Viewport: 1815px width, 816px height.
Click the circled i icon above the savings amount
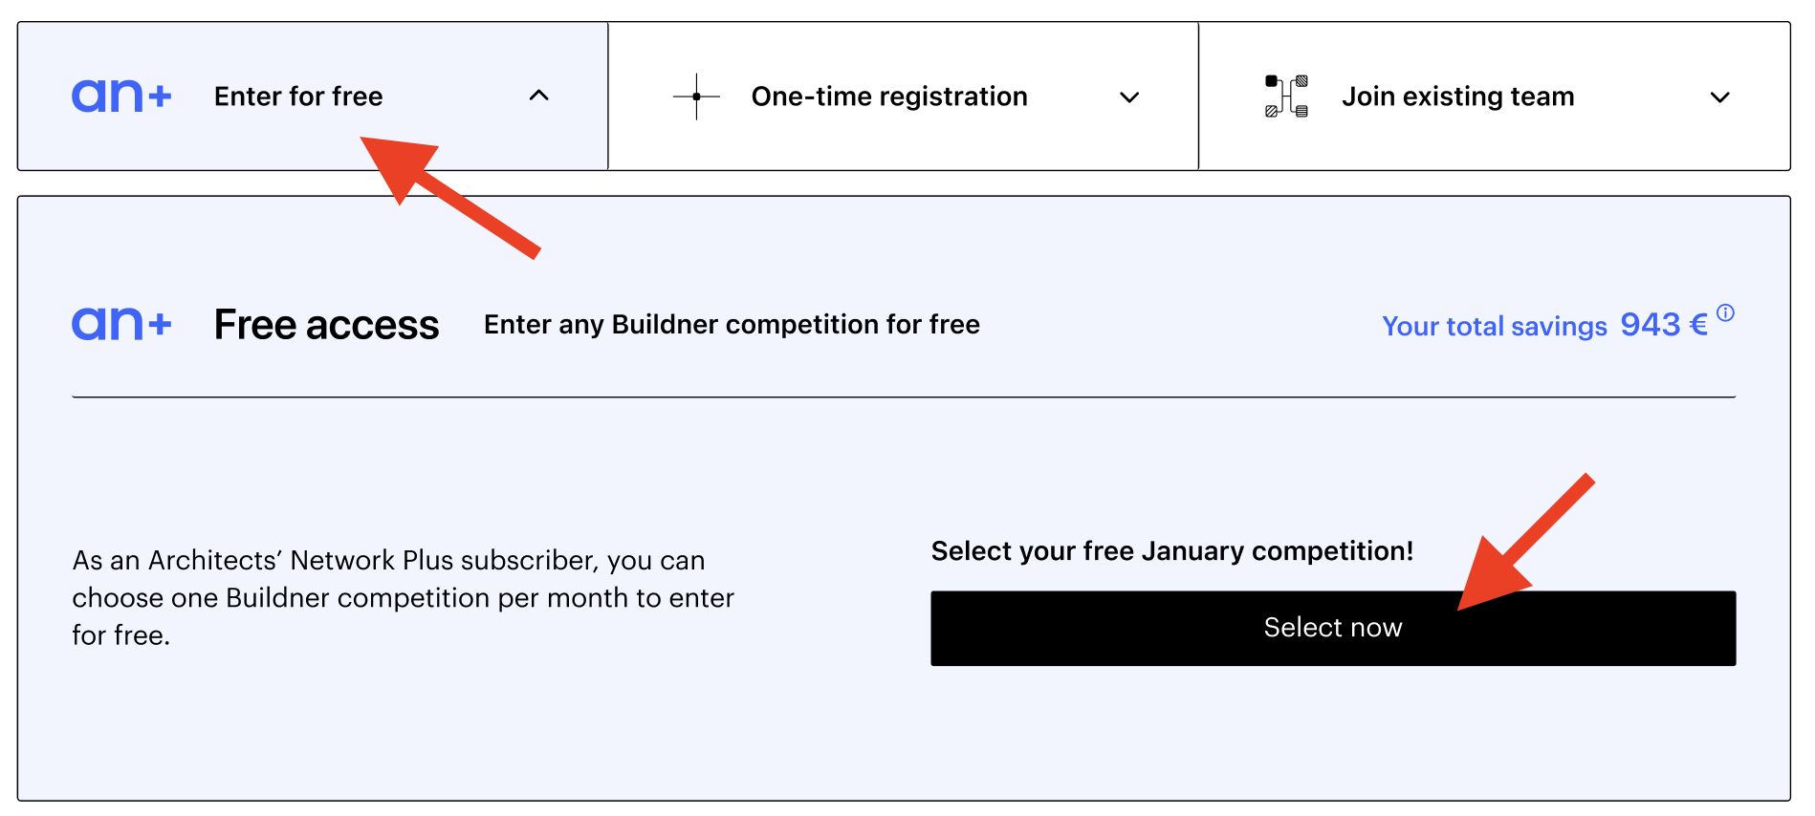click(x=1726, y=312)
